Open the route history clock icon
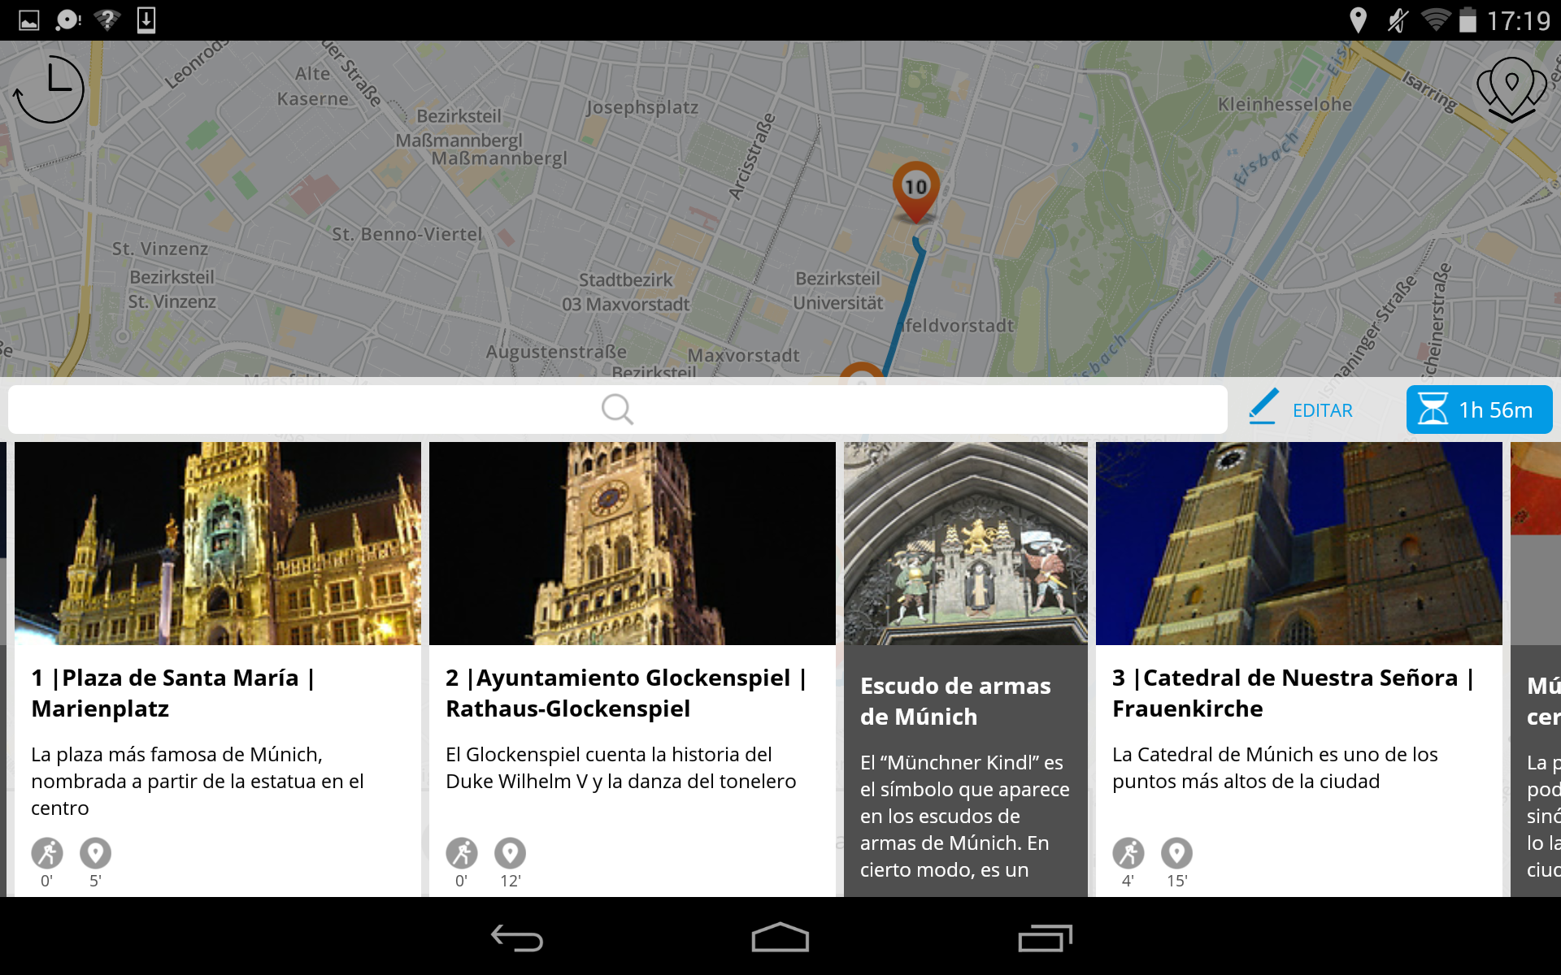 (49, 89)
